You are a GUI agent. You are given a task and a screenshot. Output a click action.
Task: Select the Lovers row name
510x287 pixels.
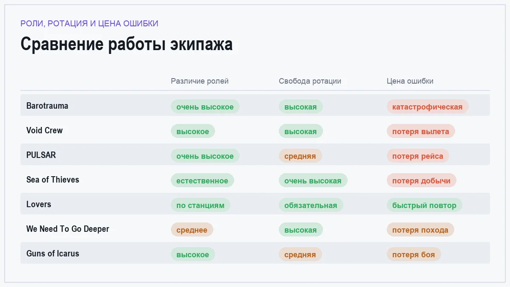(39, 204)
